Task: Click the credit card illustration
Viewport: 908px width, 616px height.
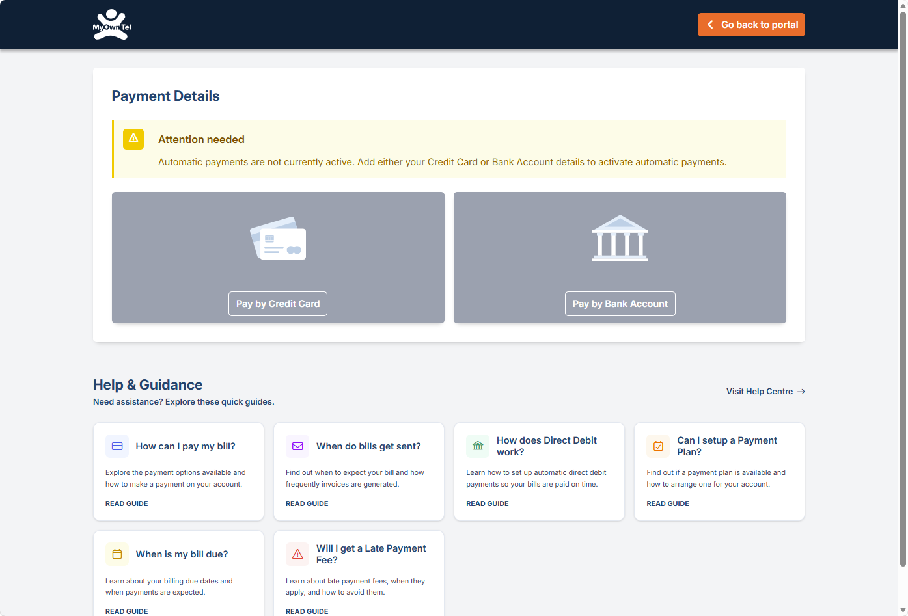Action: click(278, 238)
